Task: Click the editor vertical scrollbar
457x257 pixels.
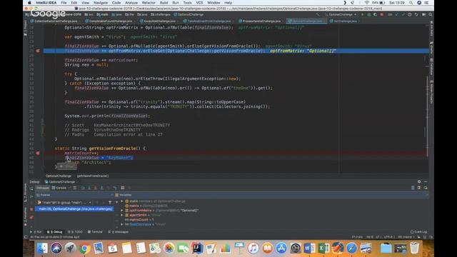Action: pyautogui.click(x=427, y=116)
